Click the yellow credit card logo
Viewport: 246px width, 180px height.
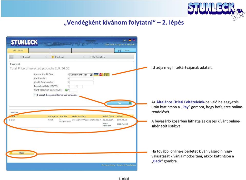pyautogui.click(x=107, y=75)
